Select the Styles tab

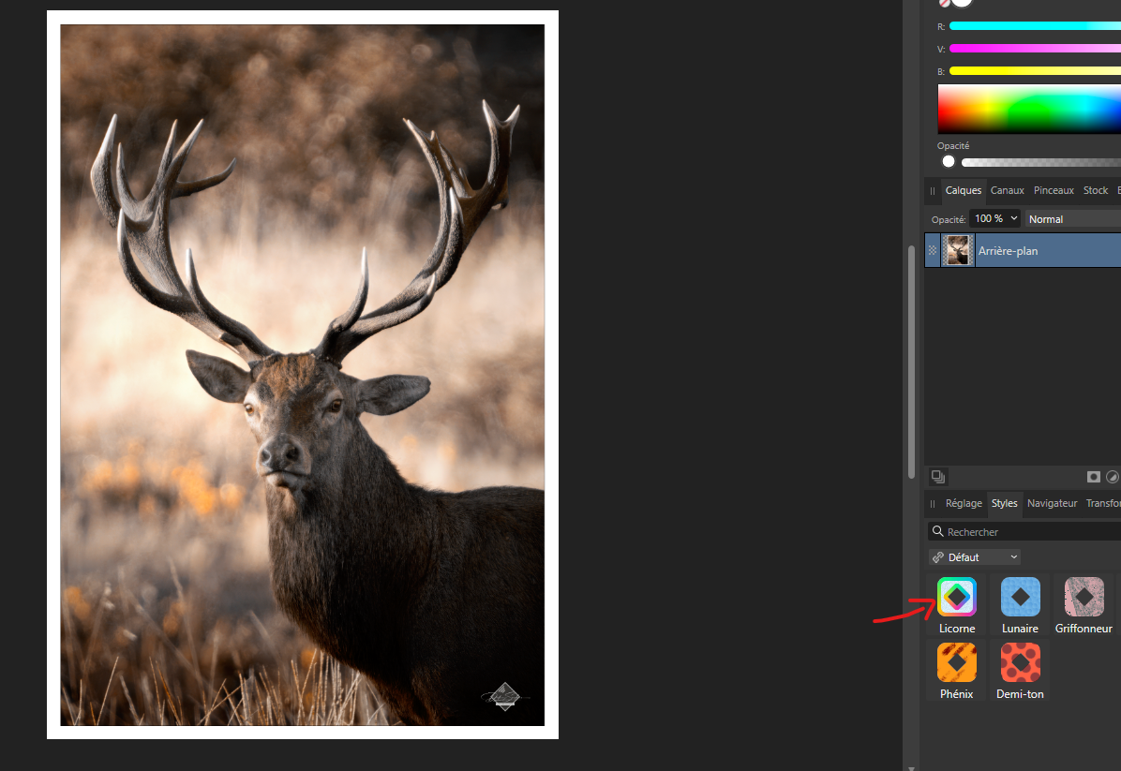[1005, 503]
